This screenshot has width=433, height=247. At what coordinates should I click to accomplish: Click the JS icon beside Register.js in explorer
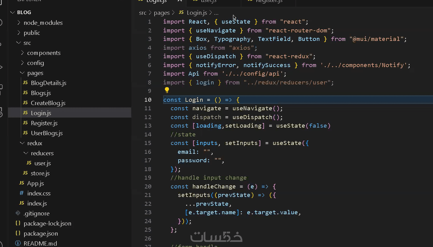(25, 123)
